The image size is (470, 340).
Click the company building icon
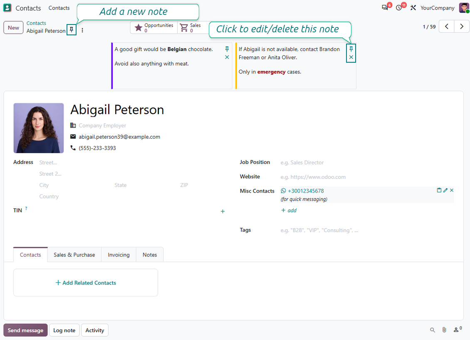(x=73, y=125)
